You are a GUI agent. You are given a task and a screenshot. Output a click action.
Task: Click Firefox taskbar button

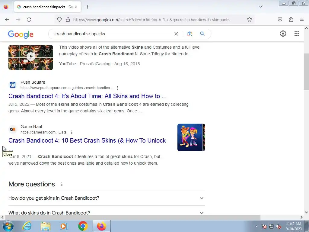(101, 226)
